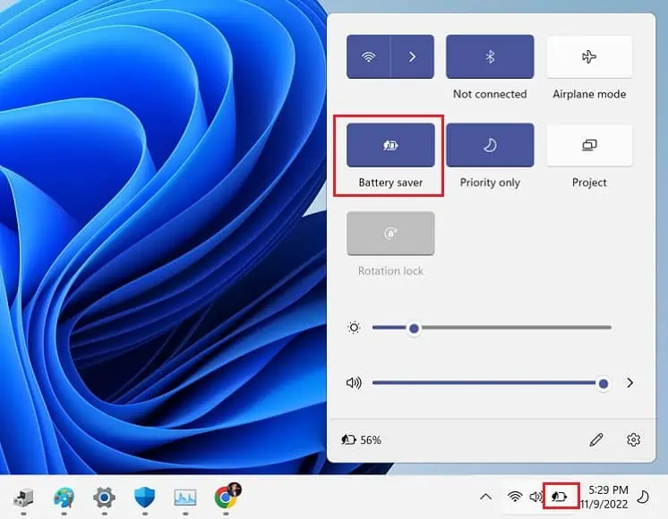Viewport: 668px width, 519px height.
Task: Enable Airplane mode
Action: pos(589,56)
